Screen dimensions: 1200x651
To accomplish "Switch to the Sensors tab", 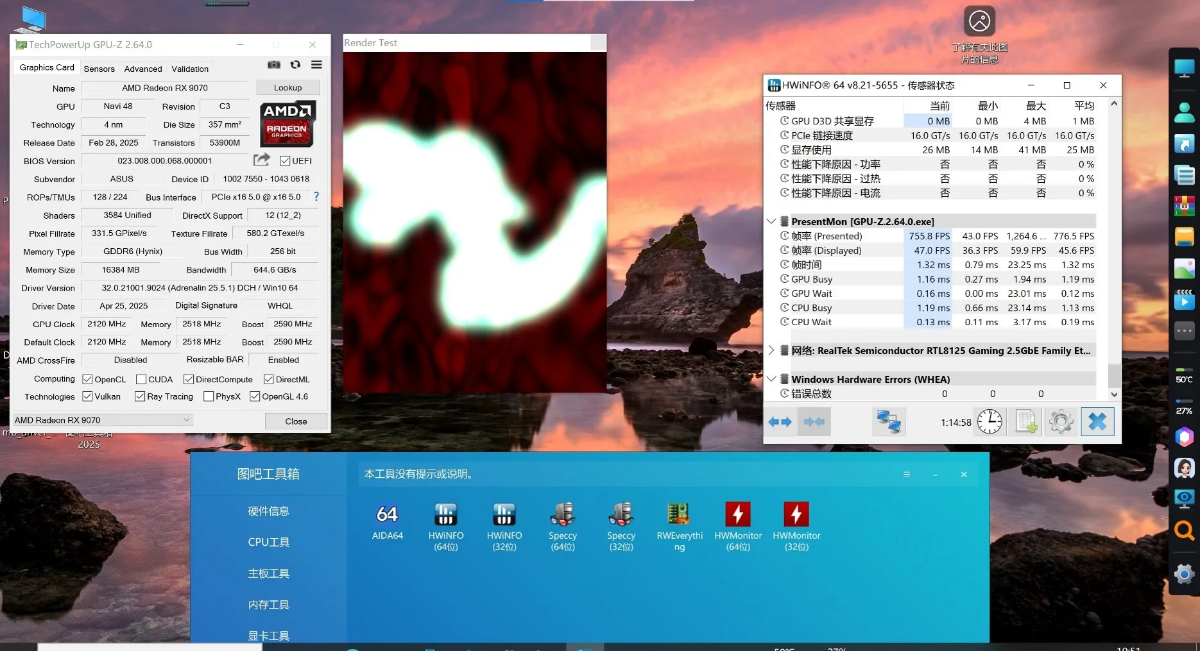I will click(x=99, y=69).
